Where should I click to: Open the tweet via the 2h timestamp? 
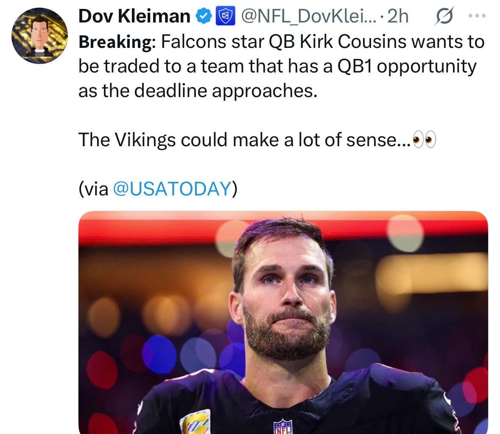point(398,16)
